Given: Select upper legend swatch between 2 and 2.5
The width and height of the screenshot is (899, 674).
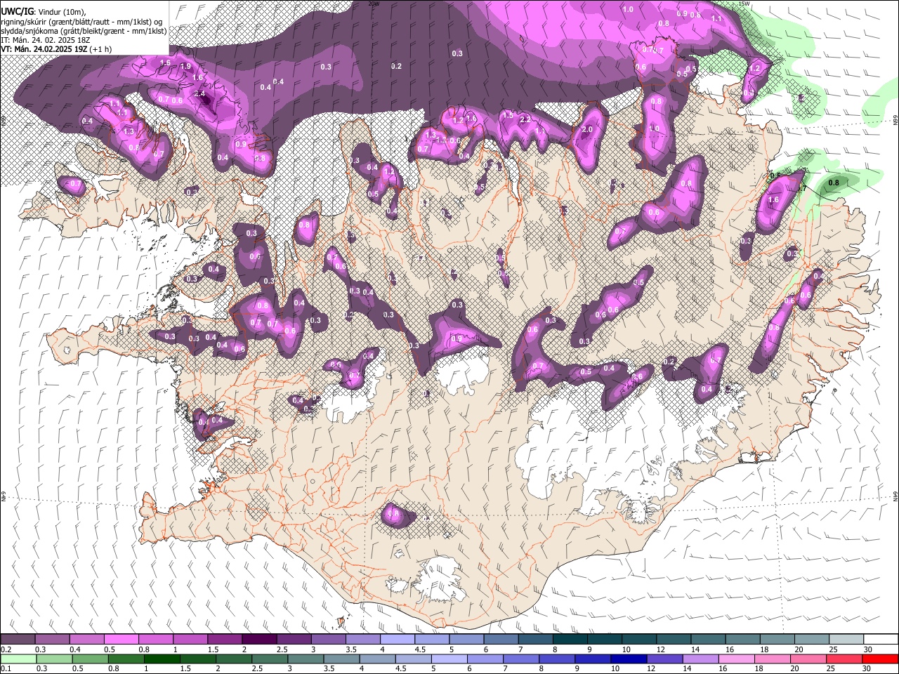Looking at the screenshot, I should coord(259,639).
